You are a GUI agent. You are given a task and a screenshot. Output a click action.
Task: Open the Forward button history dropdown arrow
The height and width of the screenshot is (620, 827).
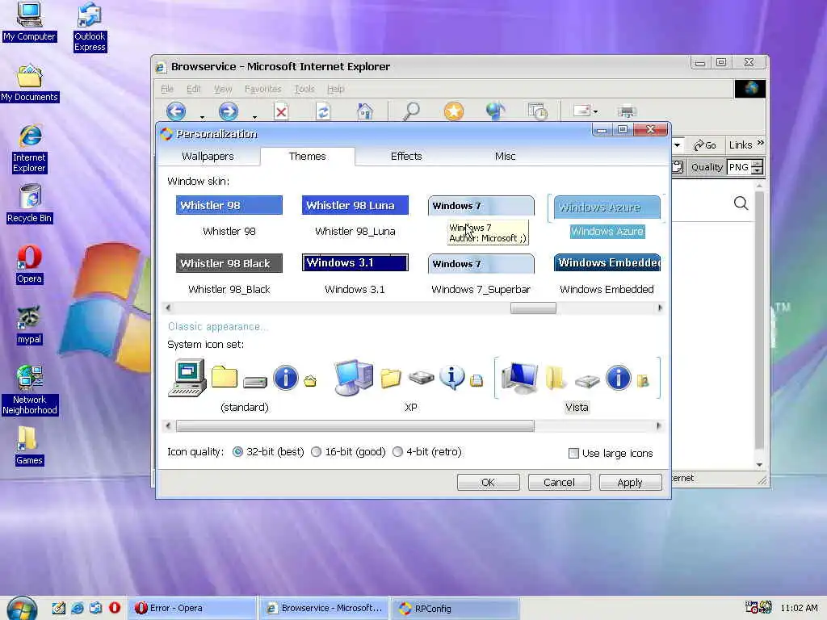click(254, 116)
